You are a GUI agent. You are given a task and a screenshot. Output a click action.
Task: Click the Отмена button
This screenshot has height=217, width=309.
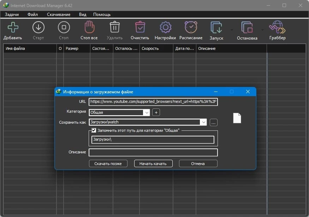click(x=198, y=164)
